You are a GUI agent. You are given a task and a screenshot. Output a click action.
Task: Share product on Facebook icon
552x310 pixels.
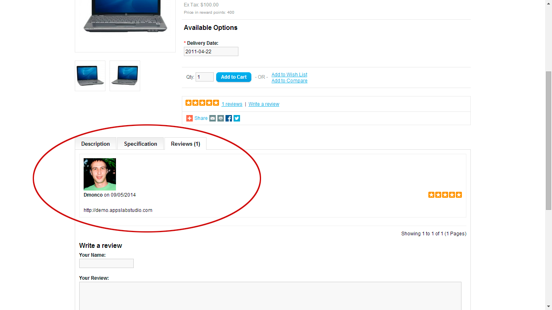click(229, 118)
